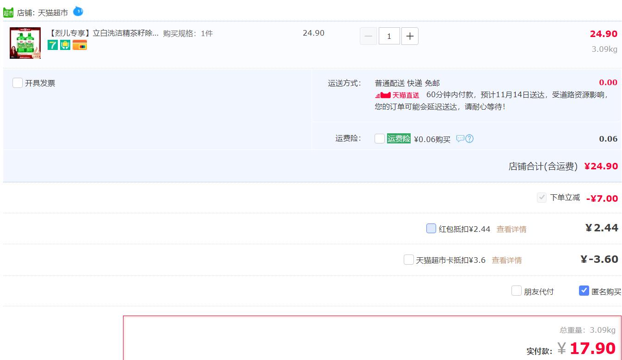Open the blue Wangwang chat icon
Viewport: 622px width, 360px height.
coord(78,11)
